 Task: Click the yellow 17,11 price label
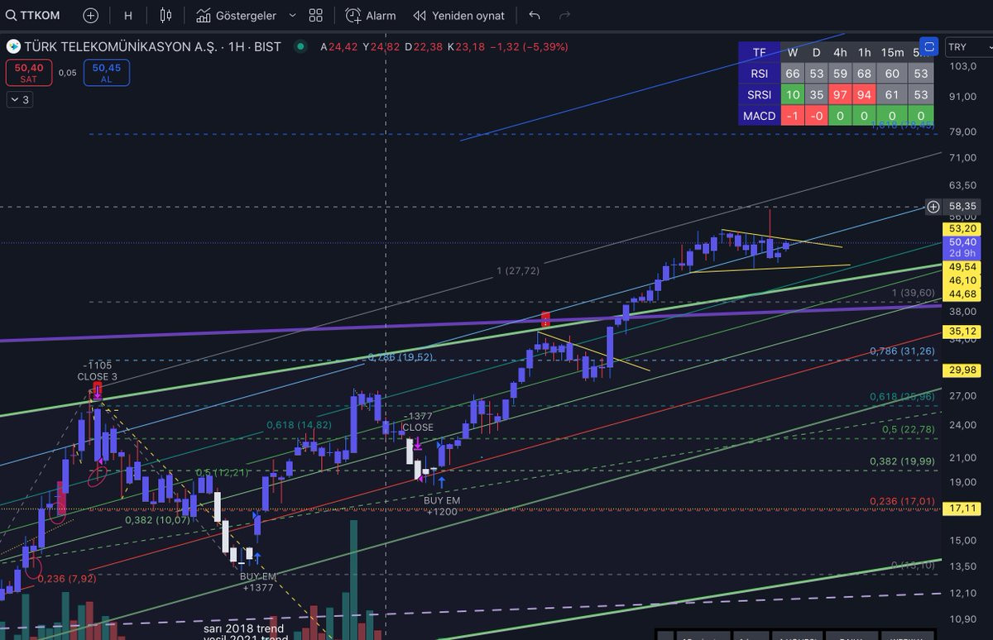[x=963, y=509]
